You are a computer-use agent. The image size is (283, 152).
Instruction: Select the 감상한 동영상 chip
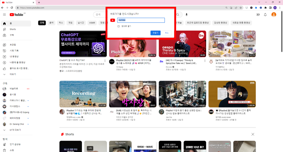coord(220,23)
